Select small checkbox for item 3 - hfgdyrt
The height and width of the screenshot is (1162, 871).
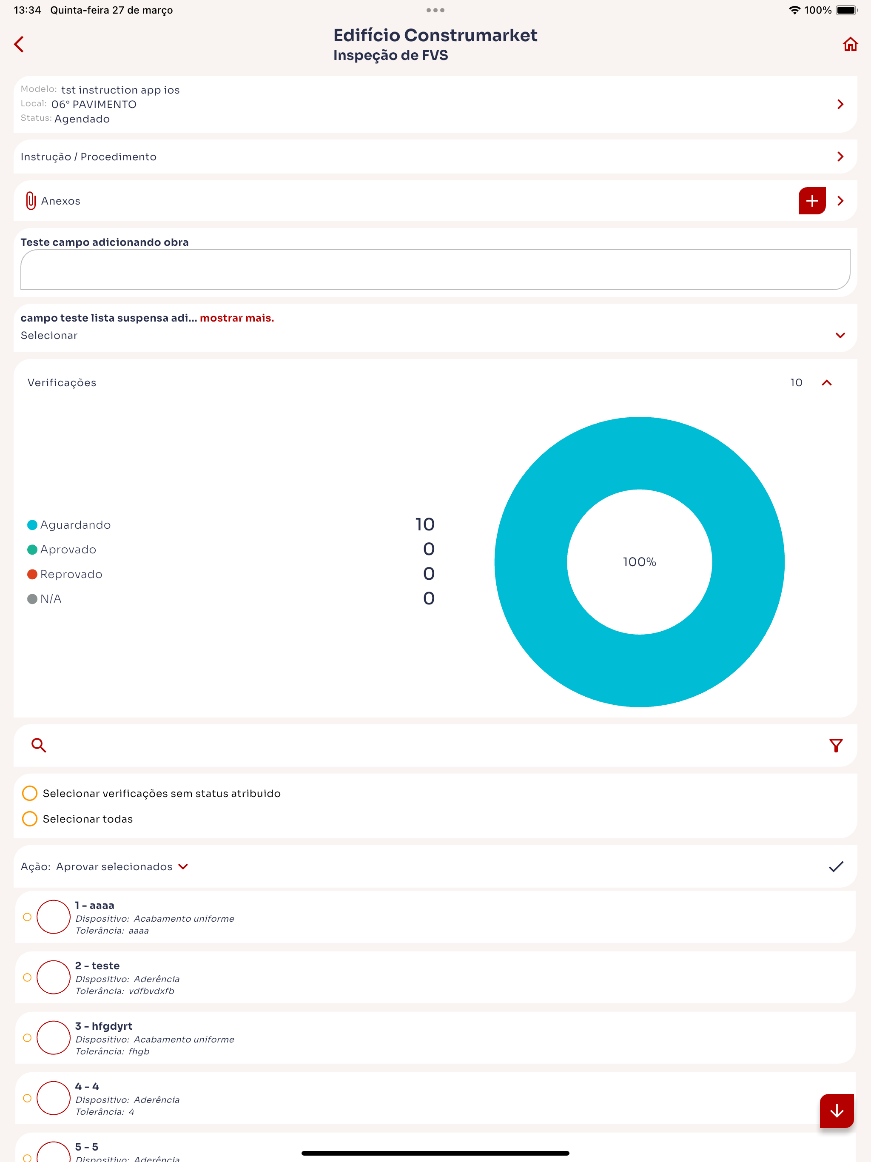click(x=27, y=1038)
